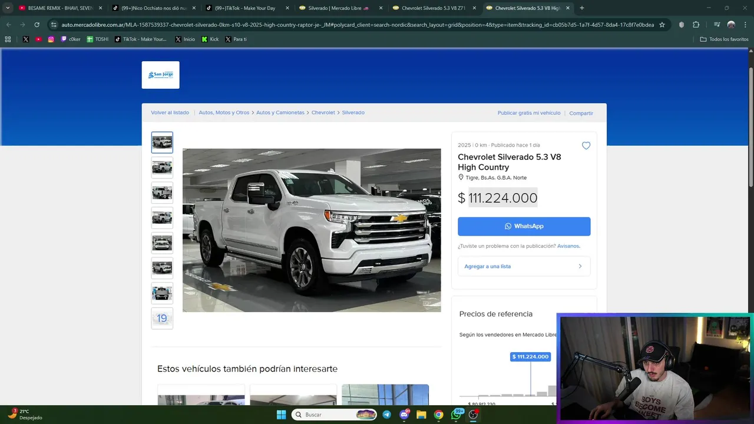The width and height of the screenshot is (754, 424).
Task: Open the Instagram bookmark icon
Action: tap(51, 39)
